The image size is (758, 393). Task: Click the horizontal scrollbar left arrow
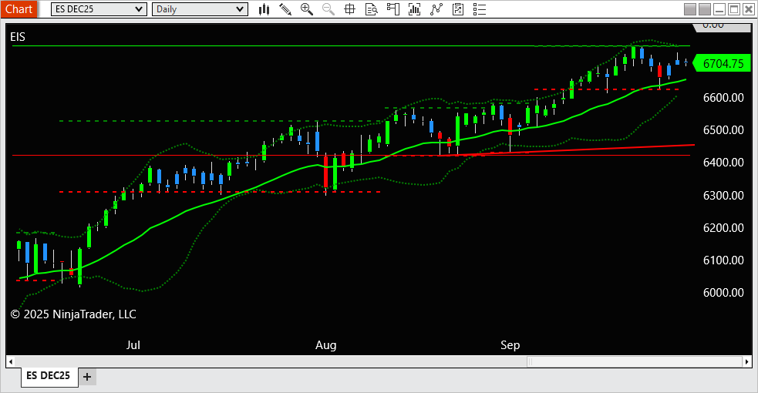pos(11,361)
